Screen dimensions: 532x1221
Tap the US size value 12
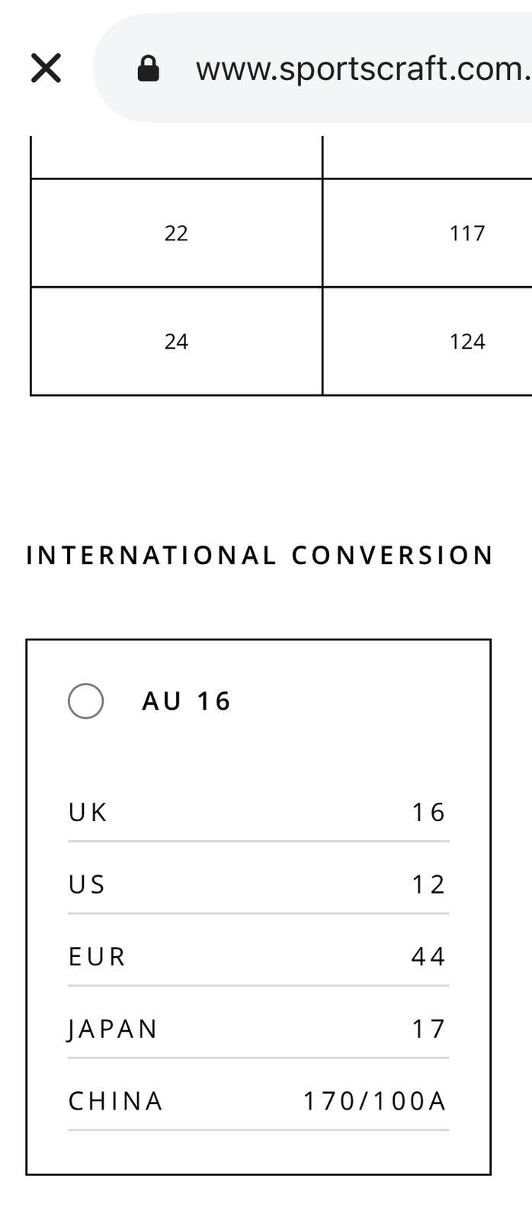tap(428, 884)
